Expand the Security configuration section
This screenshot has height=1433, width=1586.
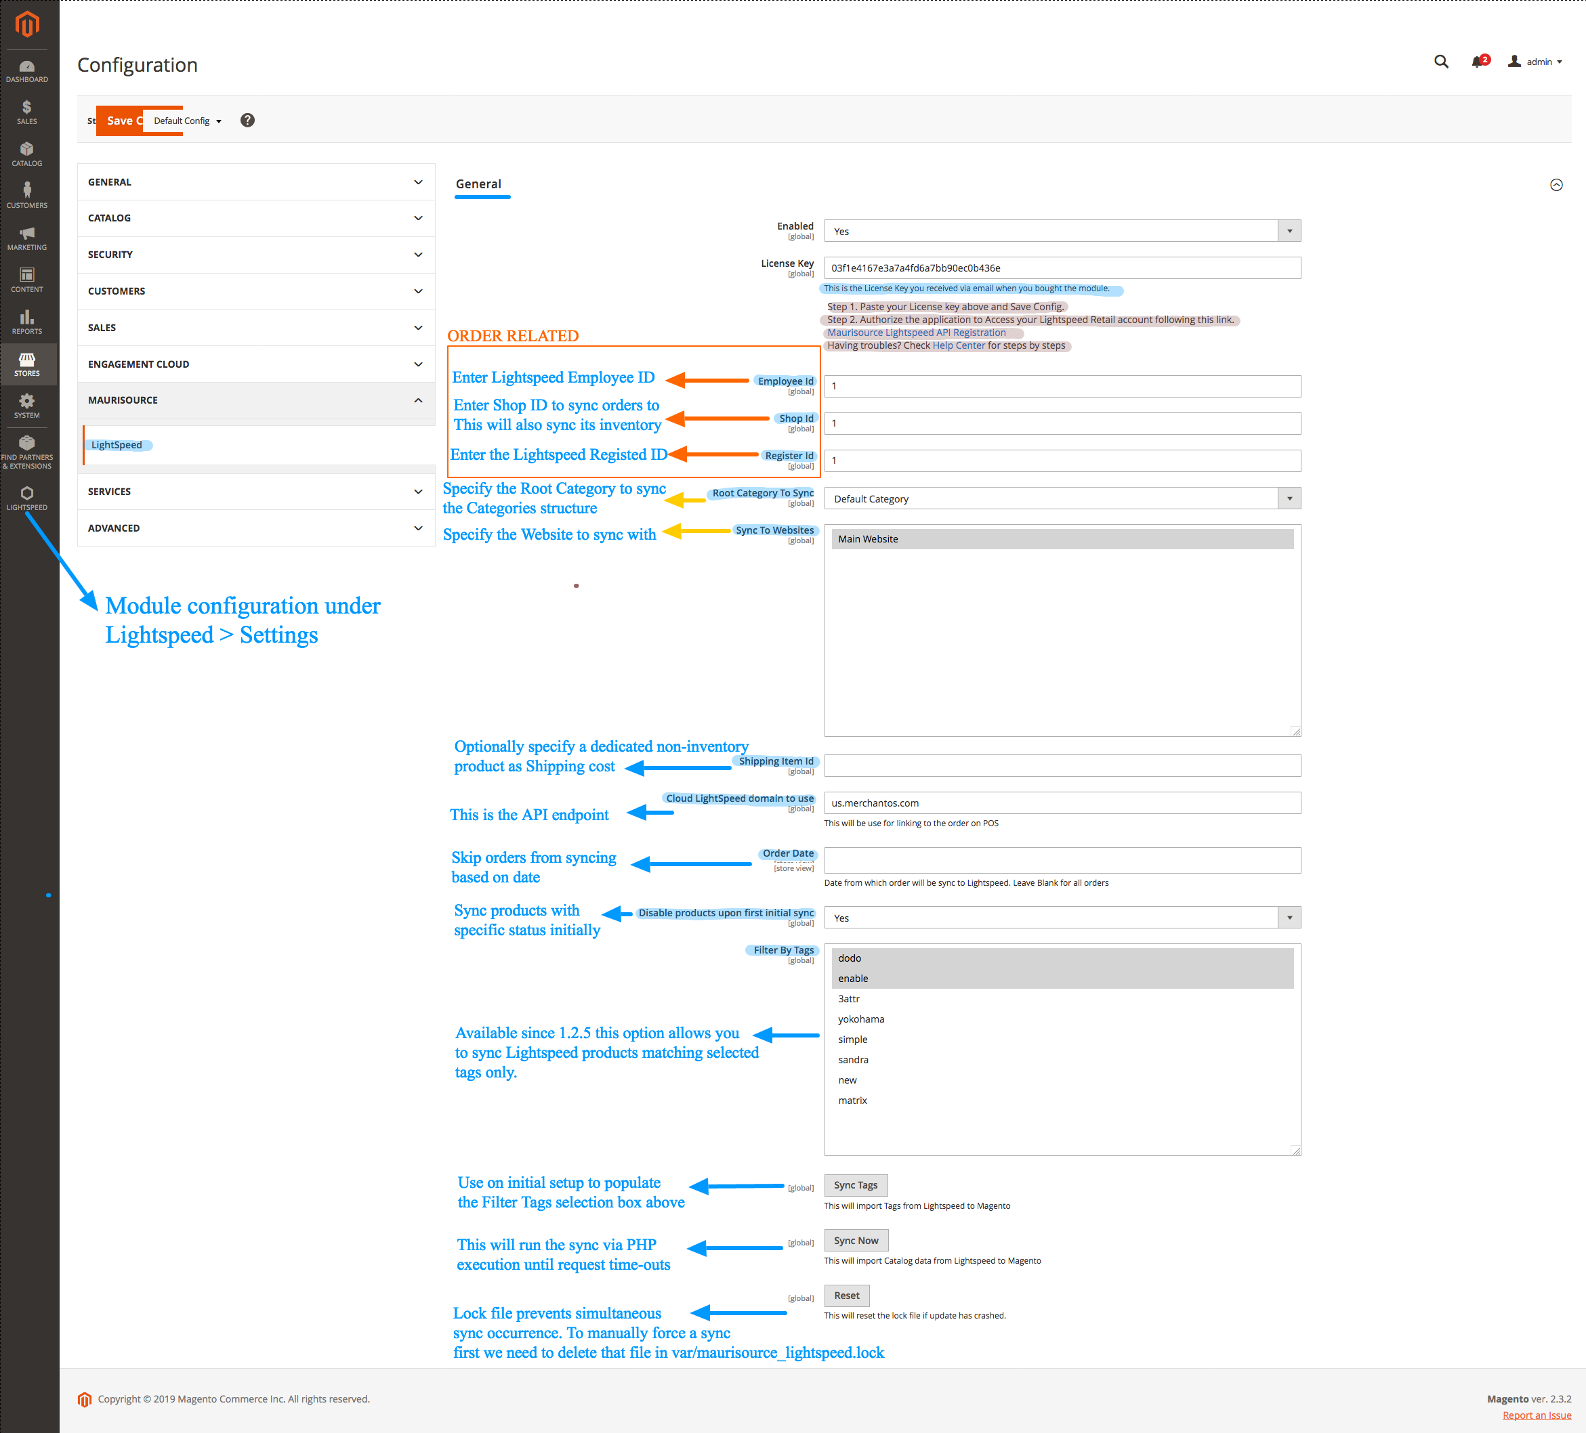click(x=255, y=254)
